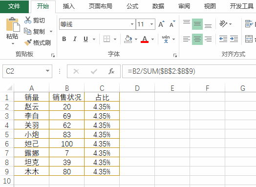256x187 pixels.
Task: Toggle underline formatting
Action: pos(85,39)
